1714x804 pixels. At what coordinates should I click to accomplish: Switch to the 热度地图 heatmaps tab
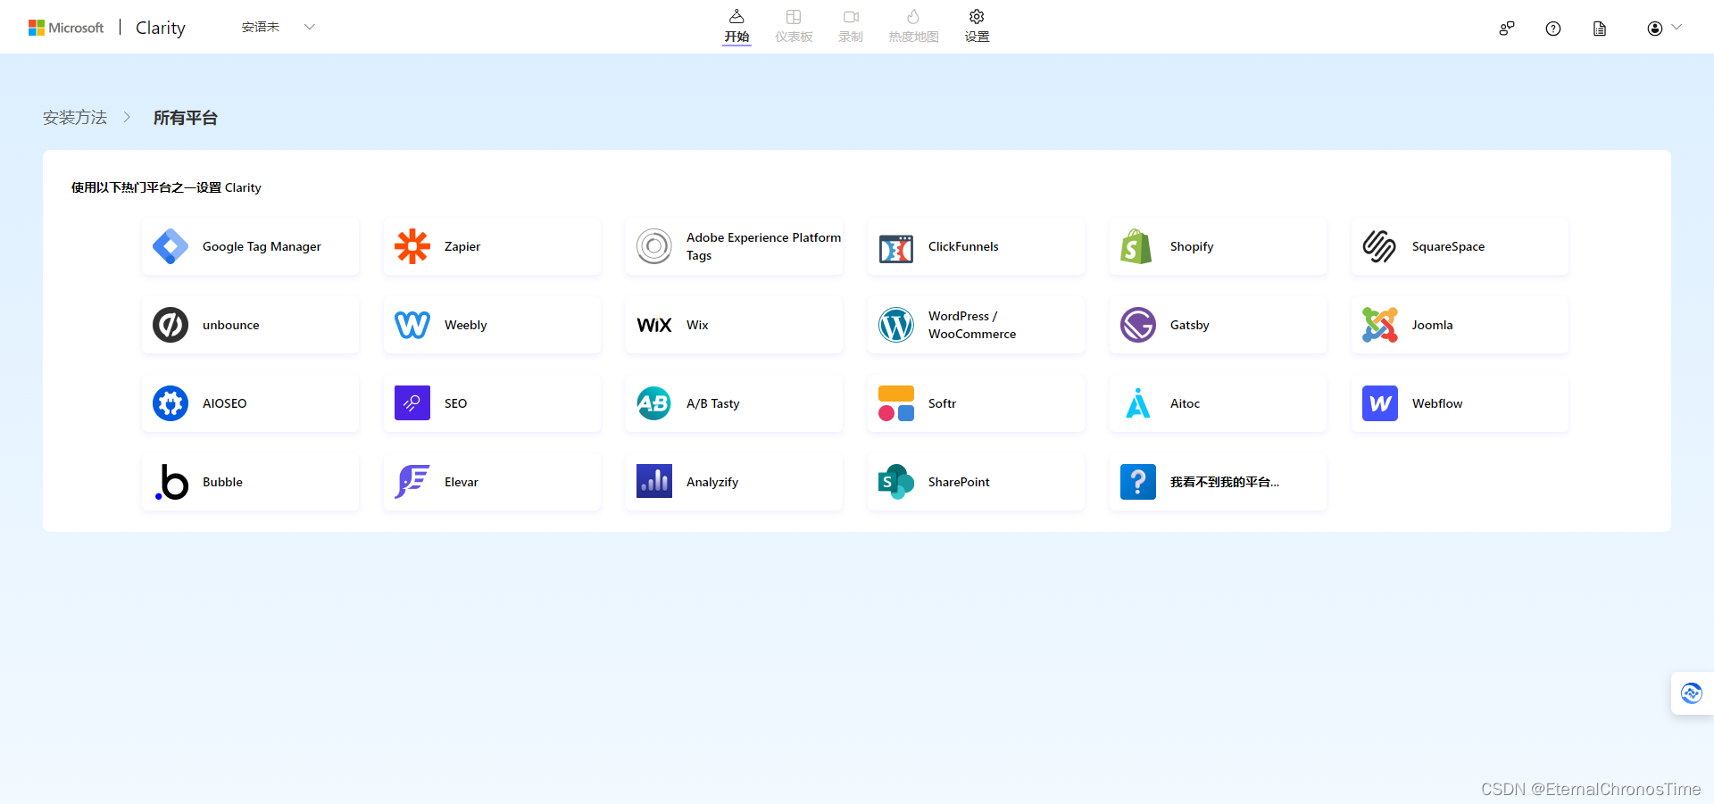(x=913, y=26)
